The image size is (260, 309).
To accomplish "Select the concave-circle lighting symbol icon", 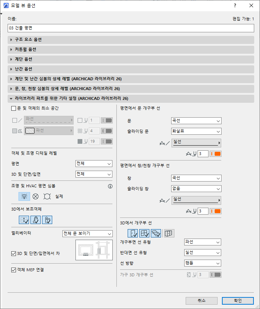I will click(47, 196).
